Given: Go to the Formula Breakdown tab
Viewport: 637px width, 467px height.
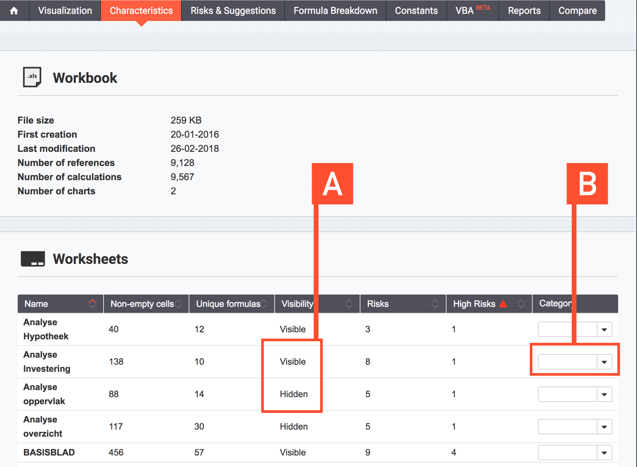Looking at the screenshot, I should [335, 11].
